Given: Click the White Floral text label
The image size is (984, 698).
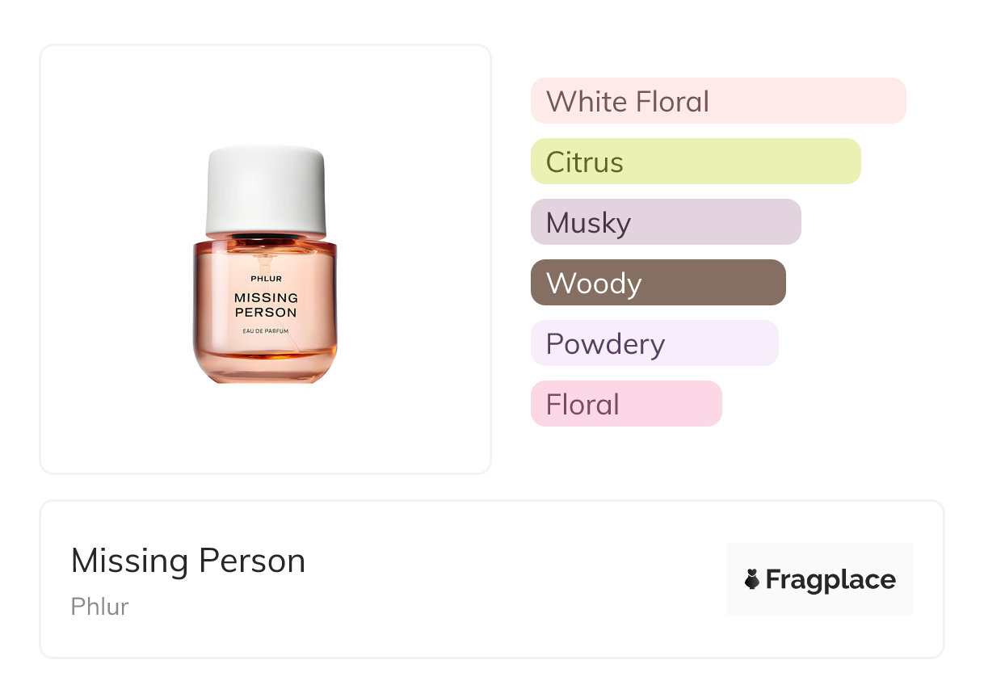Looking at the screenshot, I should pos(628,102).
